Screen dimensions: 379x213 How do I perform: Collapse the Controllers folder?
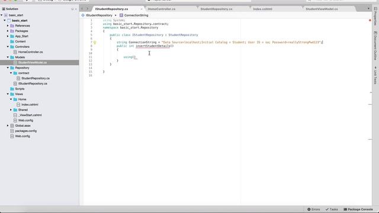click(8, 47)
